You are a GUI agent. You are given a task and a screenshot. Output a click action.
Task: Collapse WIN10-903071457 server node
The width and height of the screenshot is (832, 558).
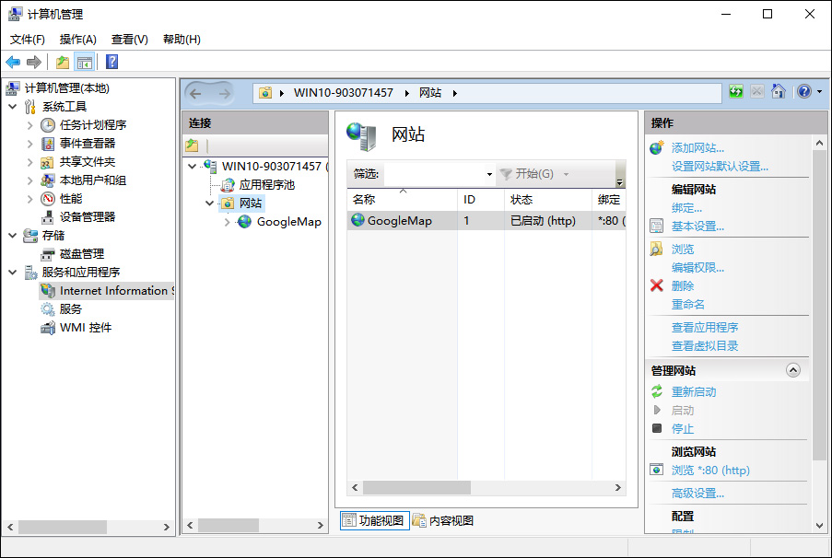[x=192, y=167]
